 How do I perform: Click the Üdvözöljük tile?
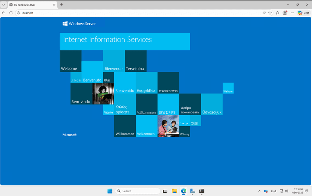click(212, 104)
